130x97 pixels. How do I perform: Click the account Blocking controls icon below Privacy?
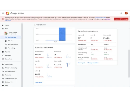tap(3, 71)
